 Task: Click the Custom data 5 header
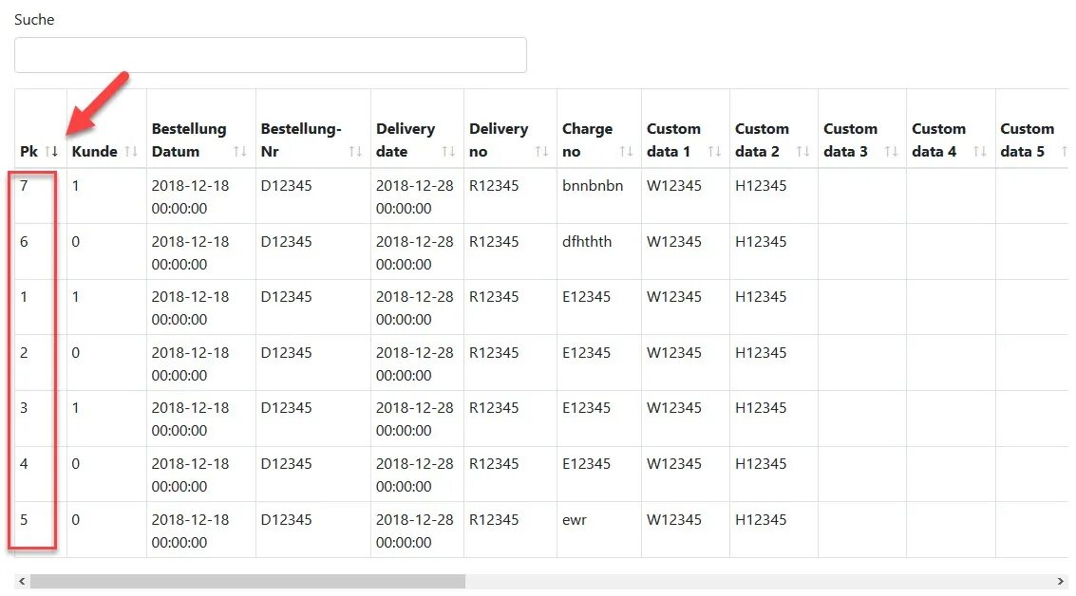[1027, 140]
